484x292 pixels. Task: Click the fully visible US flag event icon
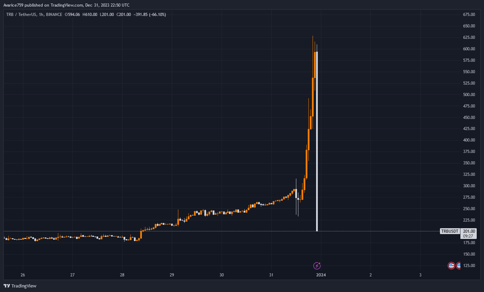pyautogui.click(x=452, y=265)
